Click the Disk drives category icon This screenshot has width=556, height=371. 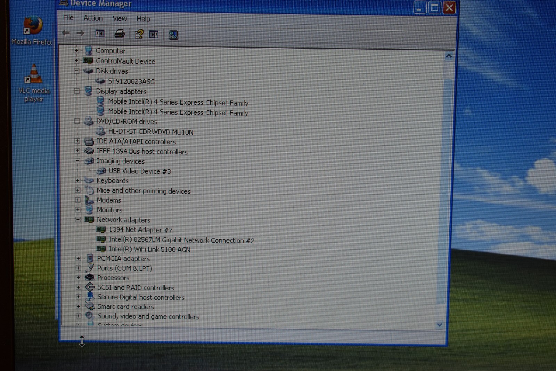(x=88, y=71)
